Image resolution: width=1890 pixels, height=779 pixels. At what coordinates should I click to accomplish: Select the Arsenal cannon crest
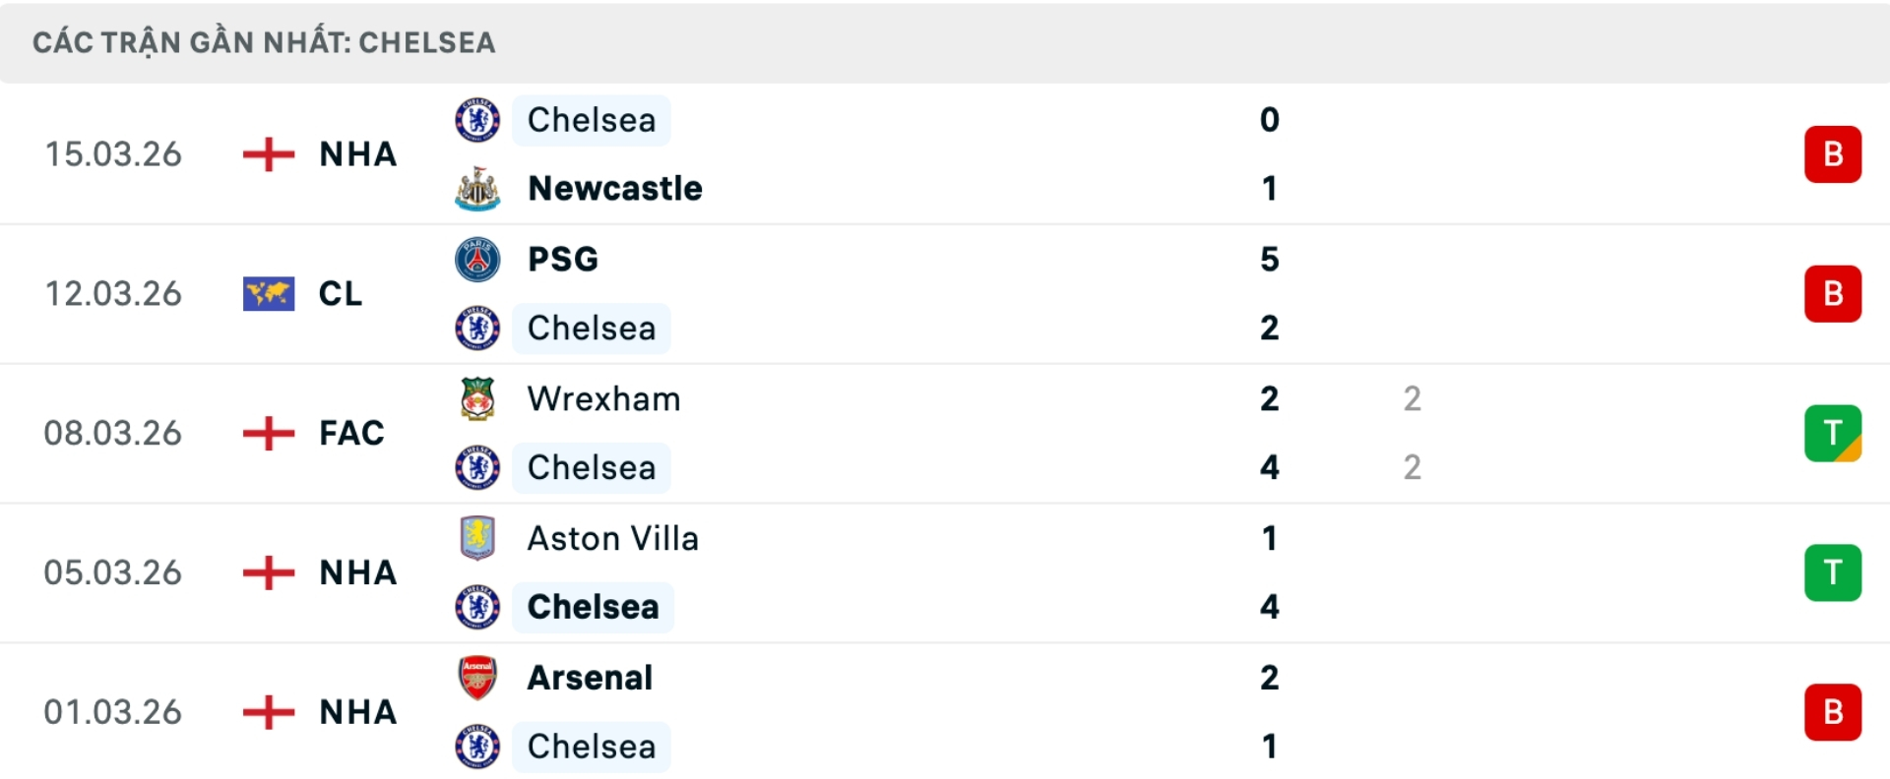(x=477, y=677)
